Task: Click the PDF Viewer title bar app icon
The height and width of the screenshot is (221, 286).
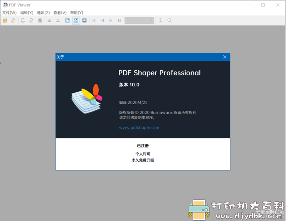Action: 5,5
